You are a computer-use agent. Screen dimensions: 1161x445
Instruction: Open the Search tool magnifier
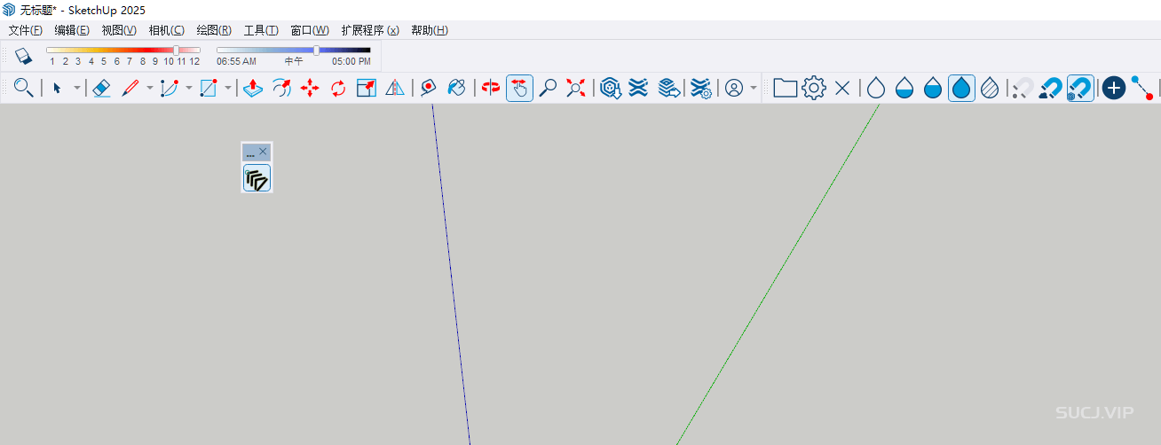coord(24,88)
